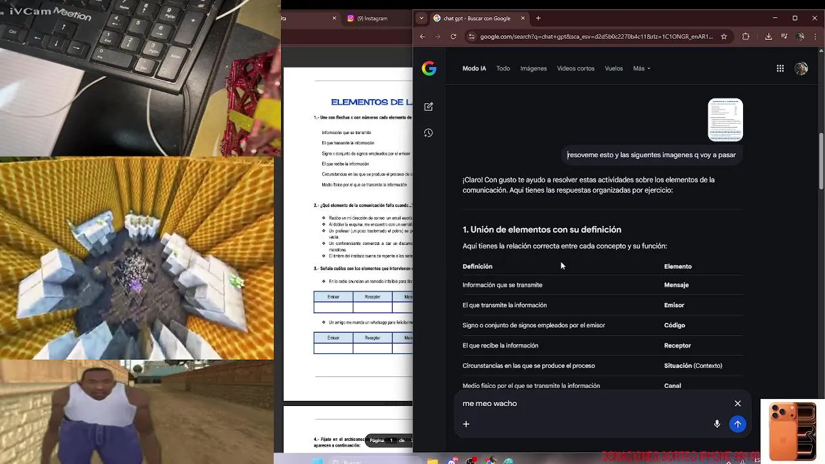Click the 'Código' table cell
The width and height of the screenshot is (825, 464).
674,325
